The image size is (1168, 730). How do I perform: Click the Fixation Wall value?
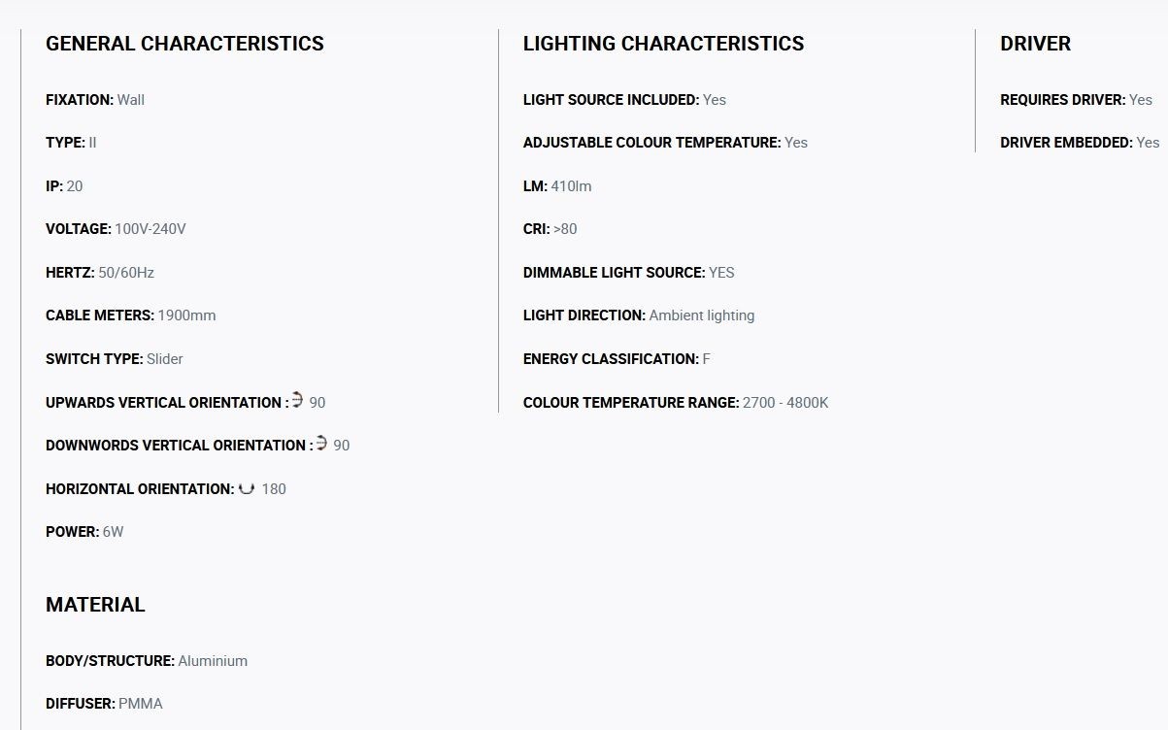pos(131,100)
